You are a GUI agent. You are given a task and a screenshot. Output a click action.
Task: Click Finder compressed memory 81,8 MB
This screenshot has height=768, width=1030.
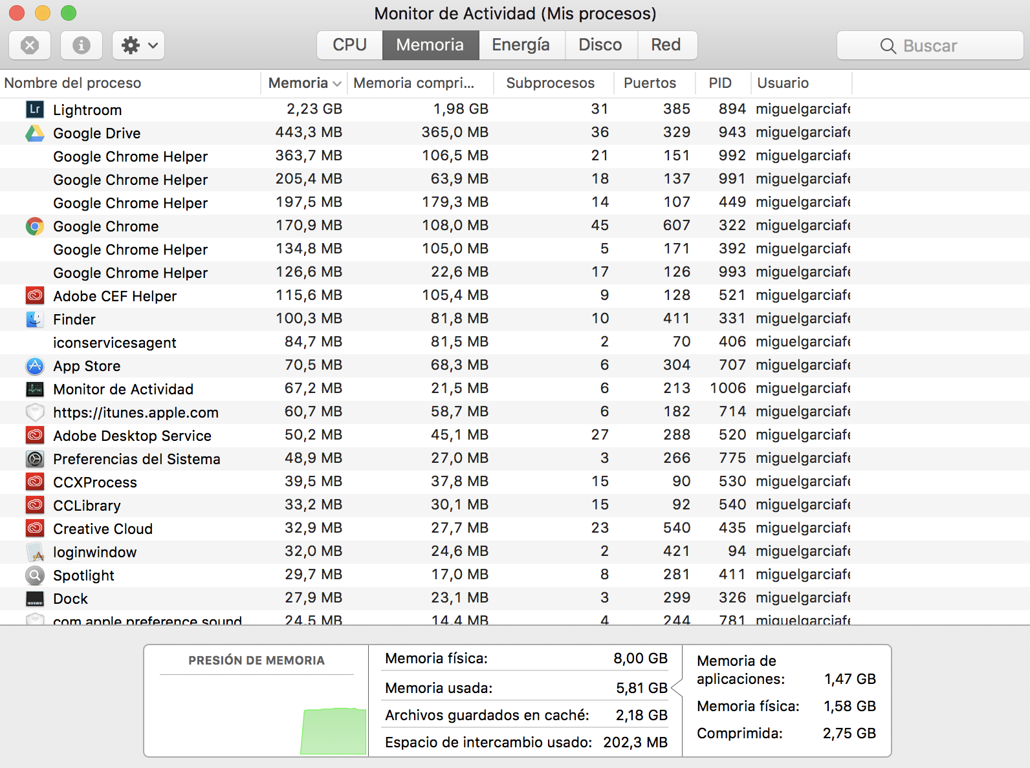[x=459, y=319]
